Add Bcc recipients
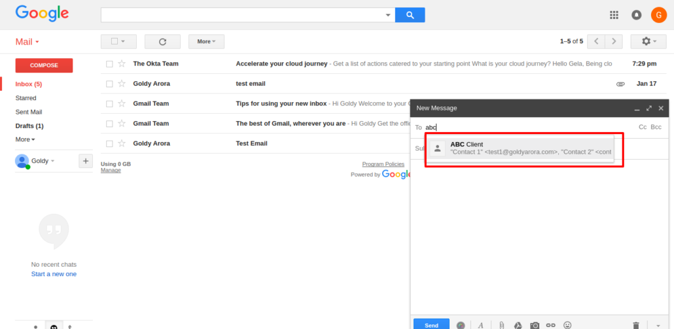The image size is (674, 329). click(656, 127)
